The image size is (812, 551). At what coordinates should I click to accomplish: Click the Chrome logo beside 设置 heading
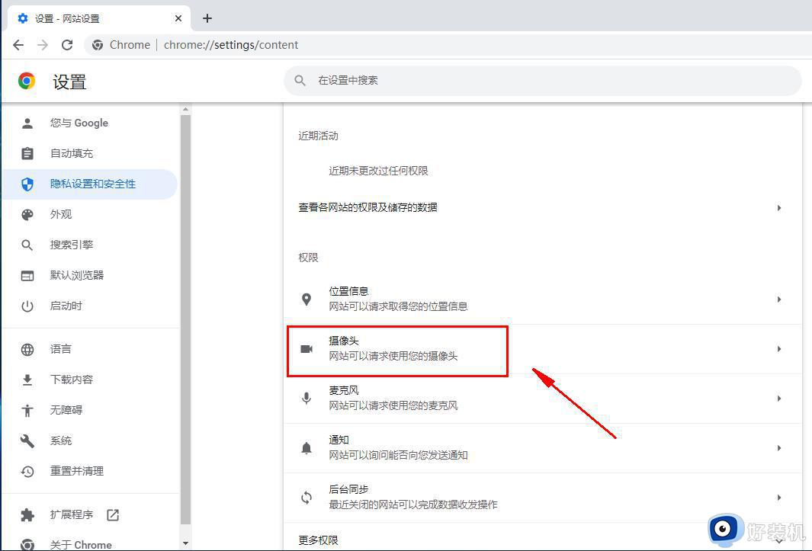tap(25, 80)
